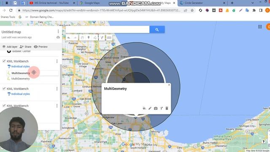The image size is (270, 152).
Task: Select the Measure distances ruler tool
Action: 109,38
